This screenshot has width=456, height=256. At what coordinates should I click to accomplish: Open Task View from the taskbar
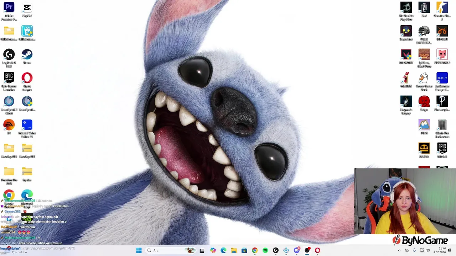pyautogui.click(x=202, y=250)
